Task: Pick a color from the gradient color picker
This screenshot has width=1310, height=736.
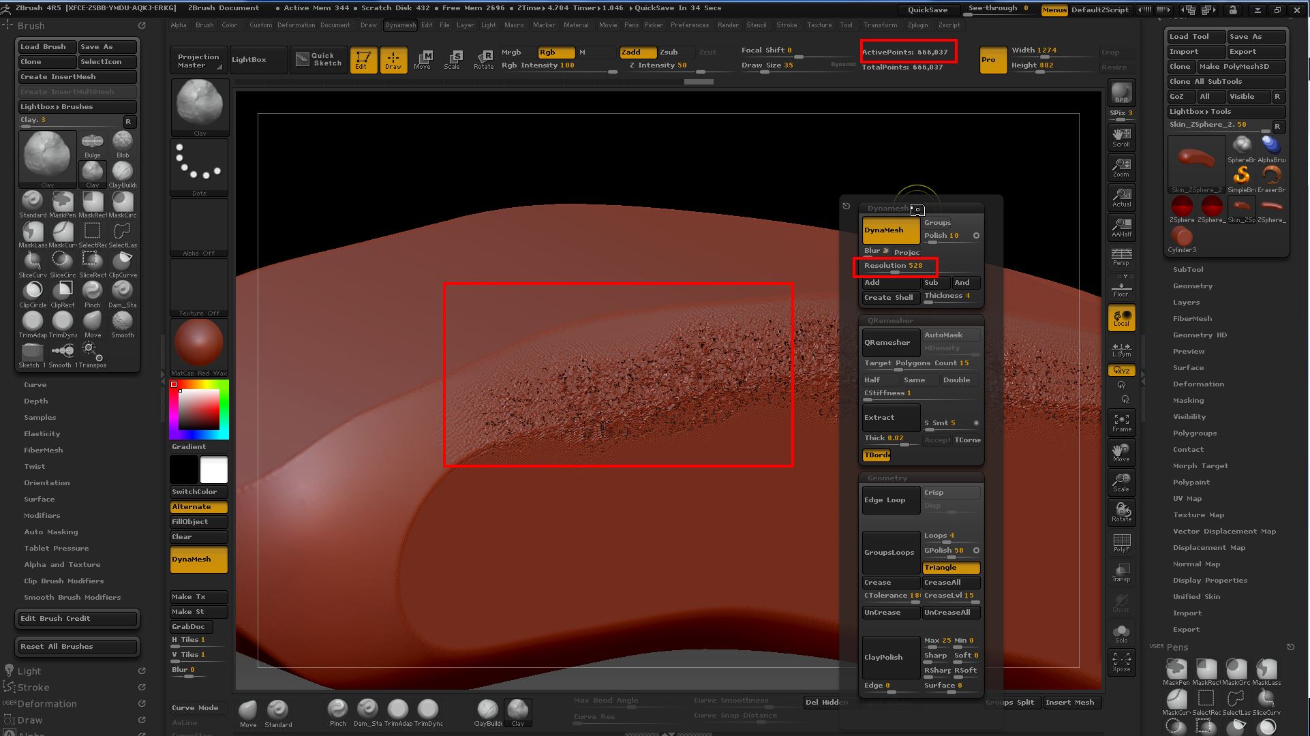Action: click(198, 409)
